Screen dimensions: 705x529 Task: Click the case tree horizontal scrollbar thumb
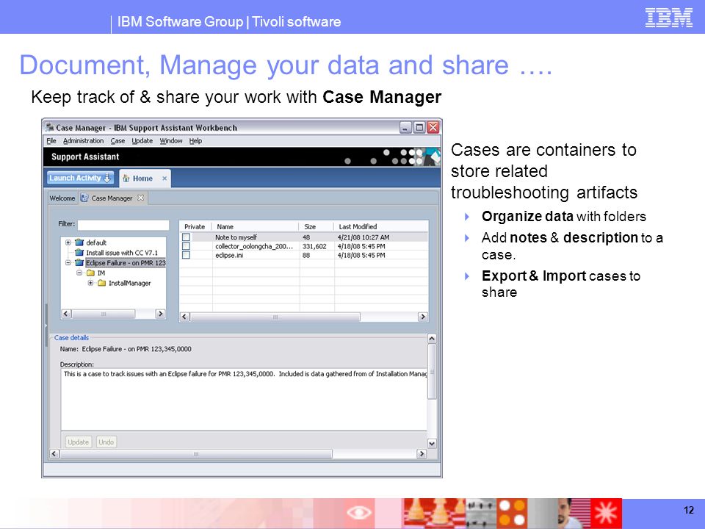click(104, 314)
